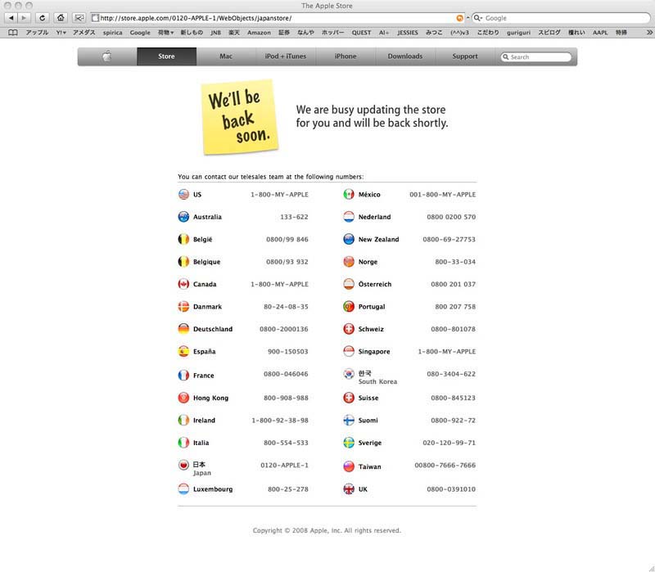The height and width of the screenshot is (572, 655).
Task: Click the Italia flag icon
Action: click(x=183, y=443)
